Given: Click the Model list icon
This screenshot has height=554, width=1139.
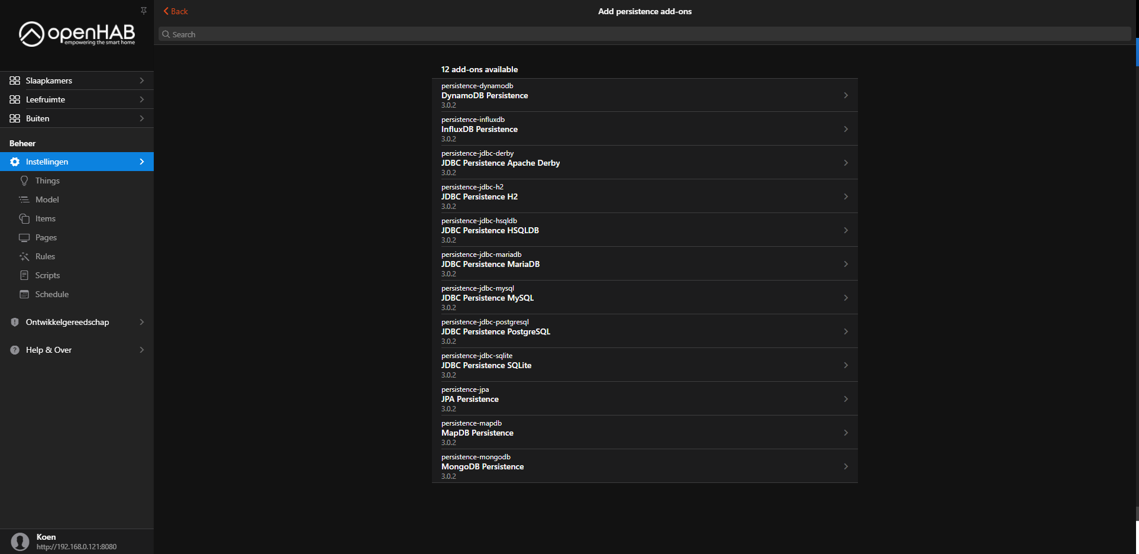Looking at the screenshot, I should 24,199.
